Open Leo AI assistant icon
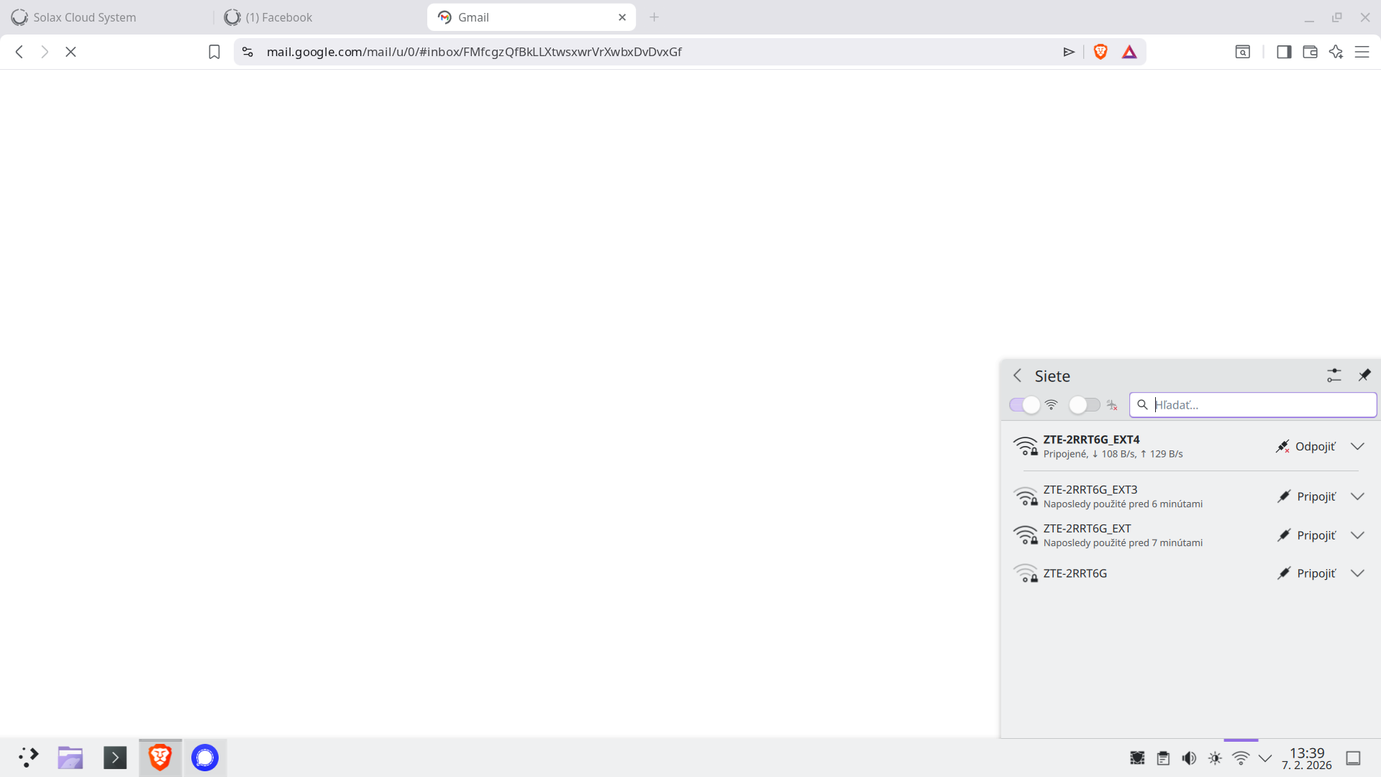The width and height of the screenshot is (1381, 777). click(1336, 52)
